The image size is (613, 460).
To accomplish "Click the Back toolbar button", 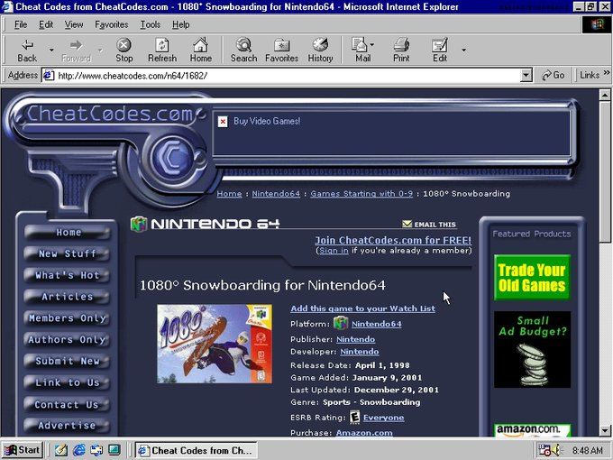I will coord(27,51).
